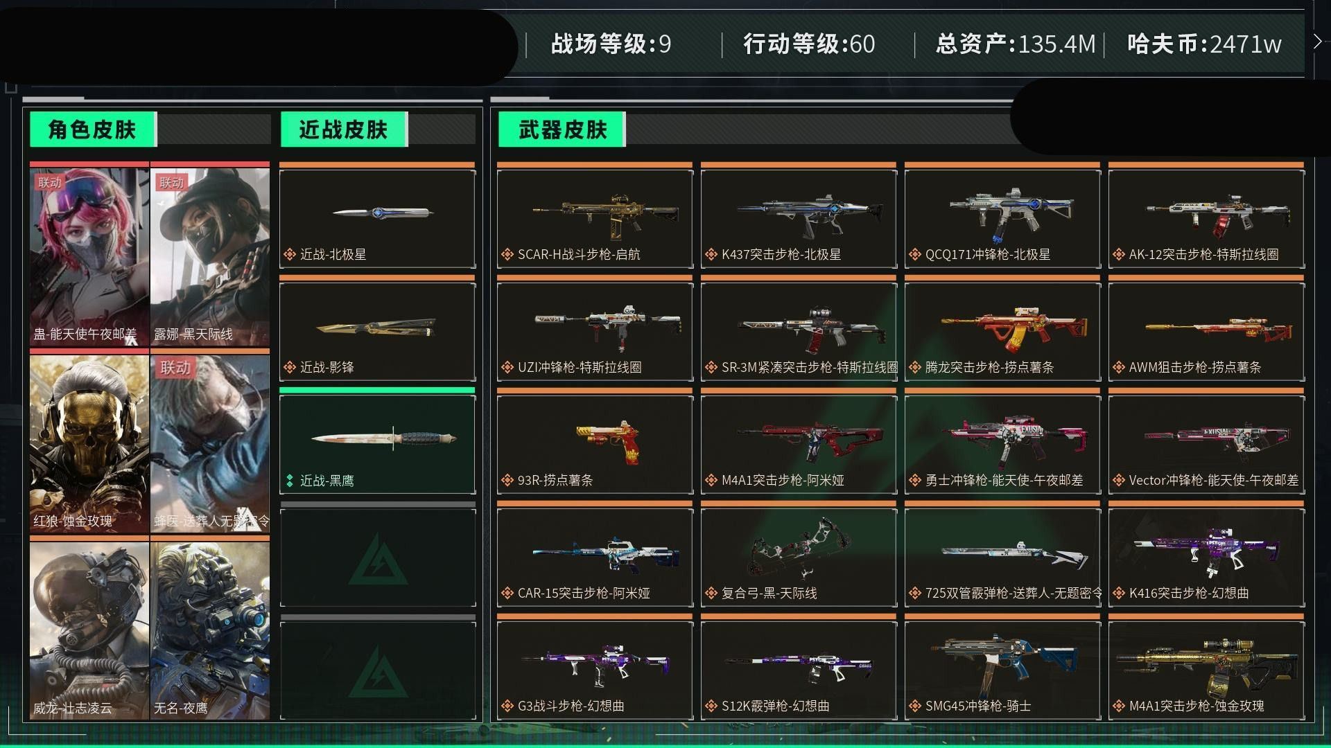
Task: Open the 武器皮肤 tab header
Action: (x=562, y=130)
